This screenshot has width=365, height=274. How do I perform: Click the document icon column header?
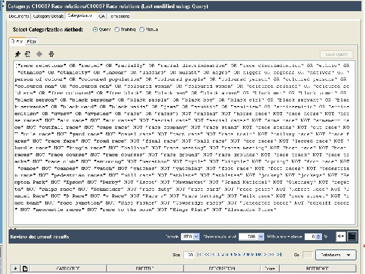coord(25,268)
